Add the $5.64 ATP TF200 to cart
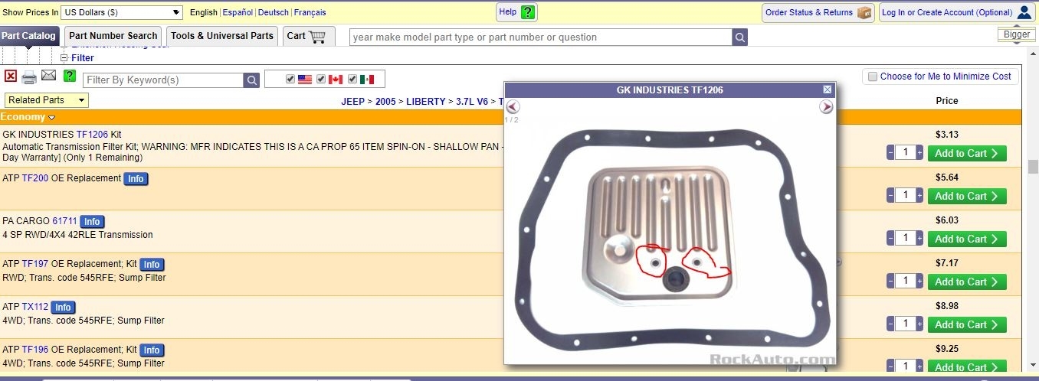The image size is (1039, 381). coord(967,196)
